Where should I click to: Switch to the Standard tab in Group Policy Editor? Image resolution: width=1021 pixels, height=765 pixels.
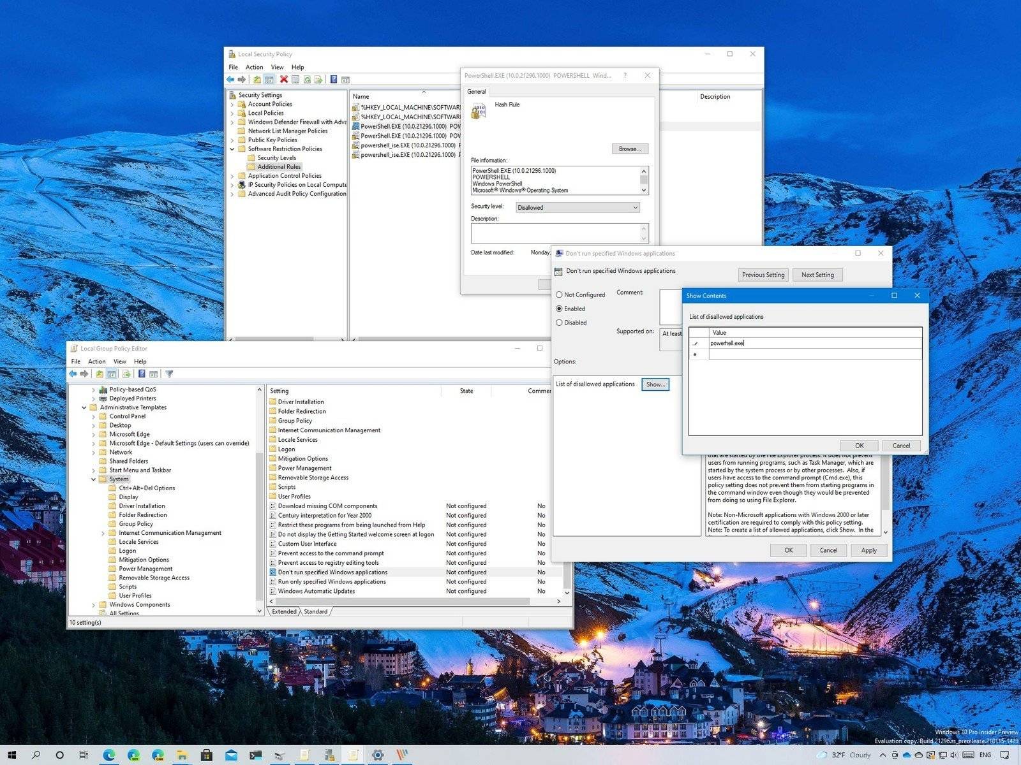(315, 611)
